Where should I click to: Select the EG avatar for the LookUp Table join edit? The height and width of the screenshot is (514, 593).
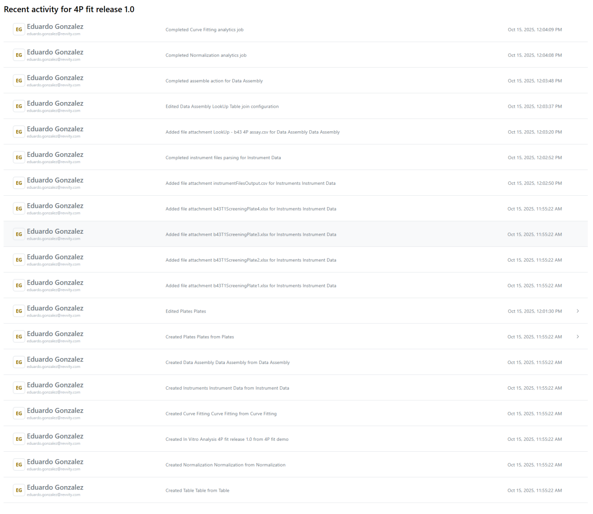(19, 106)
